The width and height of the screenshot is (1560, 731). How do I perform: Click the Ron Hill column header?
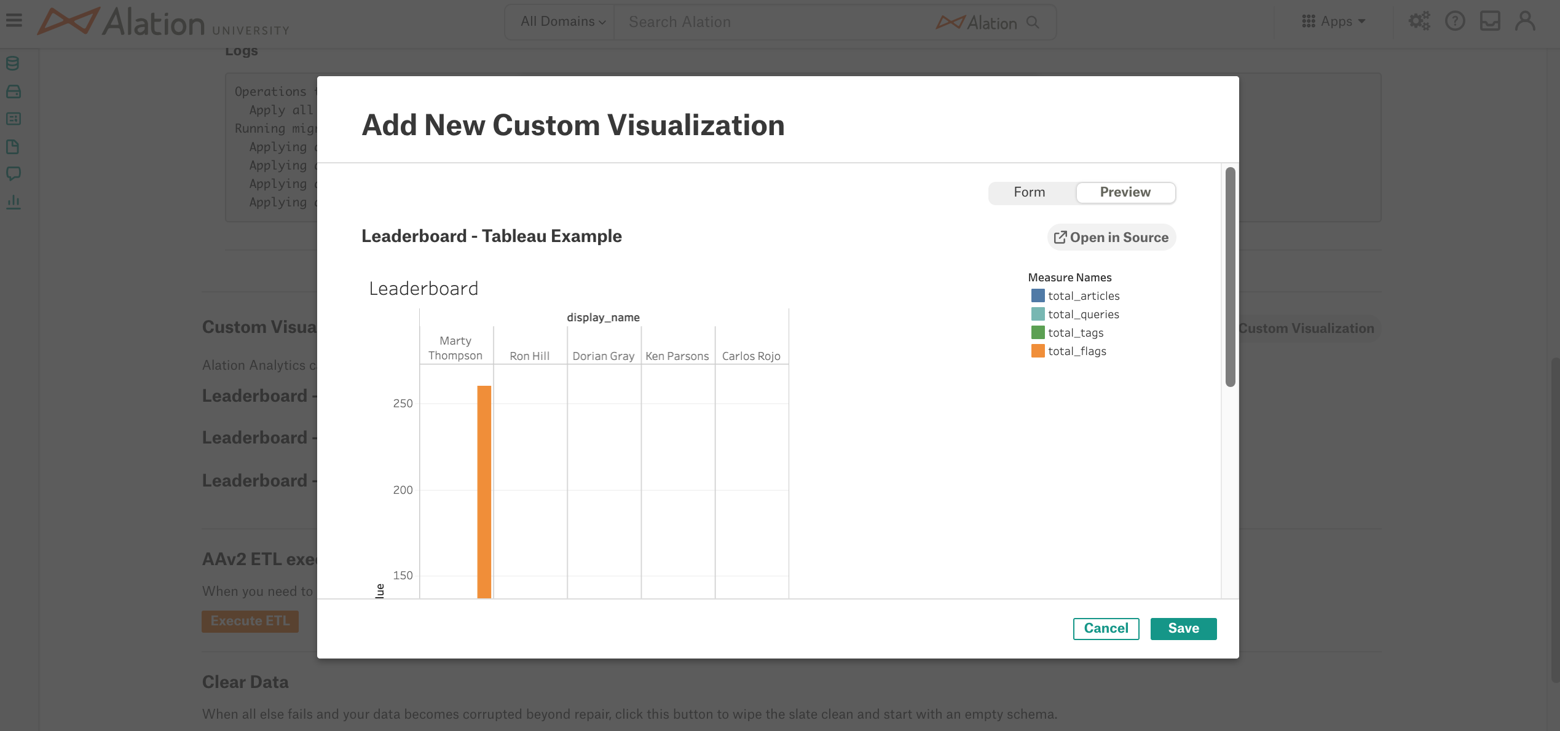[529, 356]
